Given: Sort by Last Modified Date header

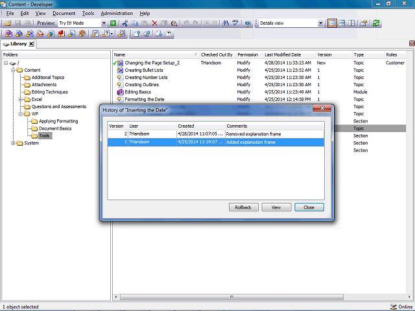Looking at the screenshot, I should coord(290,54).
